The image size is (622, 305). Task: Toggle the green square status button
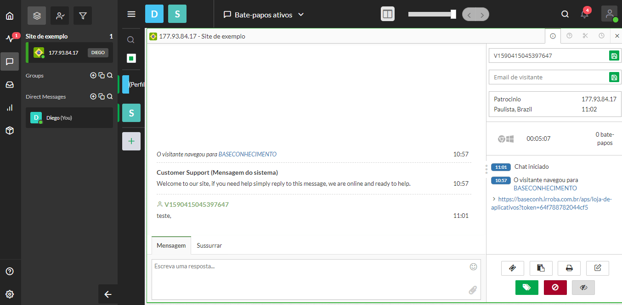131,58
